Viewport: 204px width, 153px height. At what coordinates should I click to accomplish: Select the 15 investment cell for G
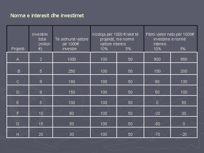(x=41, y=122)
